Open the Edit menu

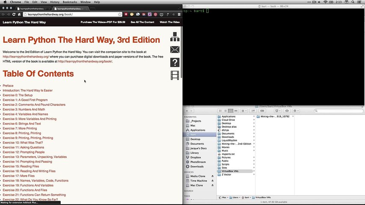coord(35,2)
